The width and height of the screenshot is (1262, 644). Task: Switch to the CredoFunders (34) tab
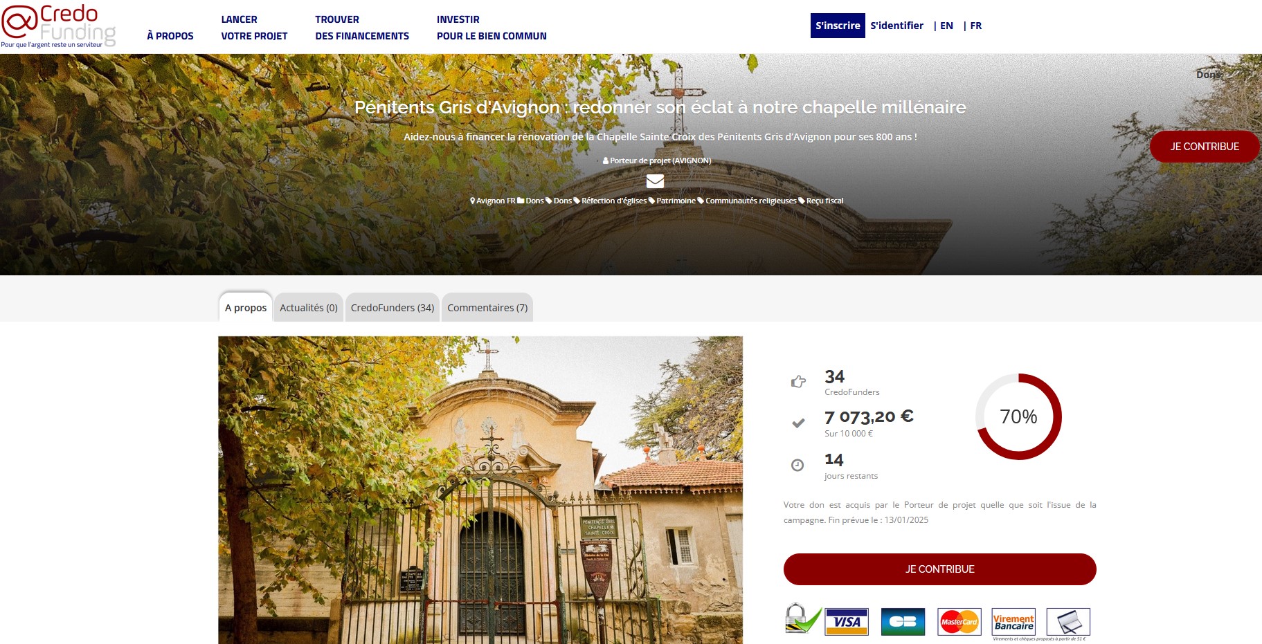coord(393,308)
